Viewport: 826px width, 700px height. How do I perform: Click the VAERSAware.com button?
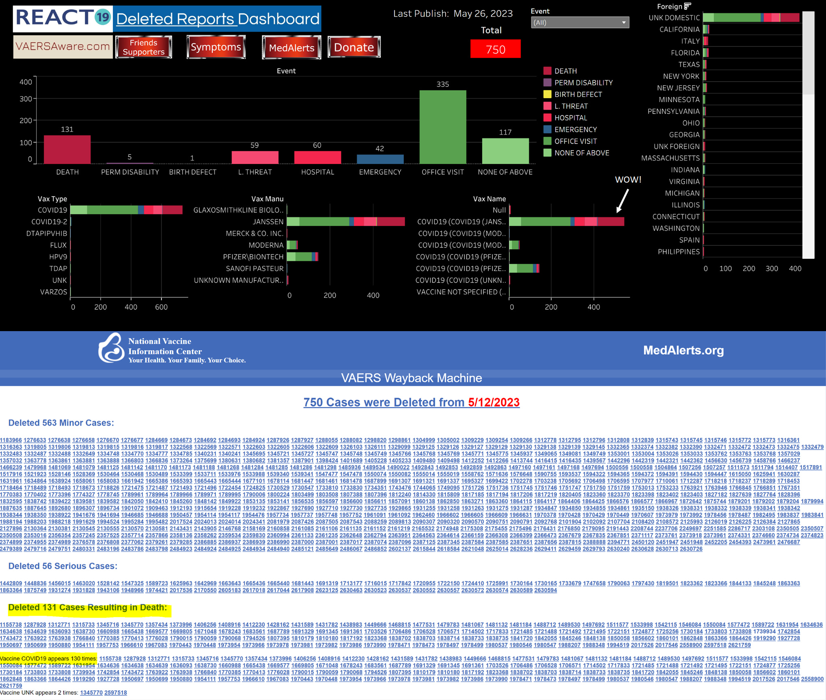(x=63, y=47)
